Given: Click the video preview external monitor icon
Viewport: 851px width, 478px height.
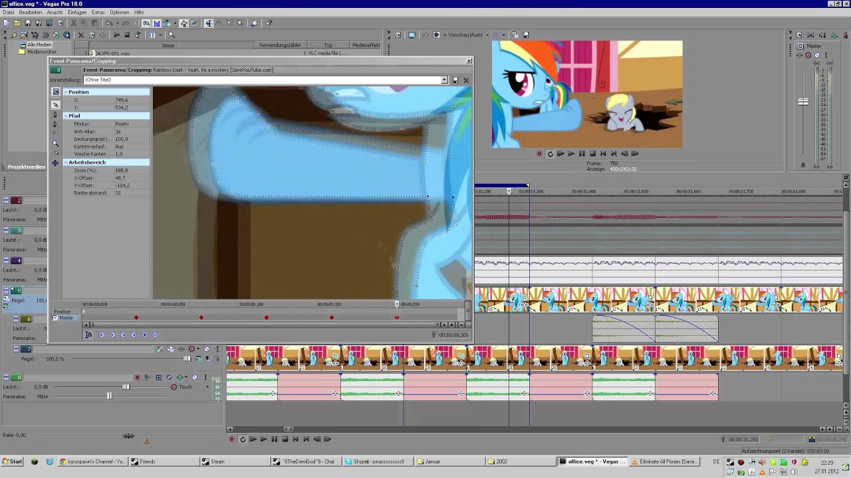Looking at the screenshot, I should [412, 35].
